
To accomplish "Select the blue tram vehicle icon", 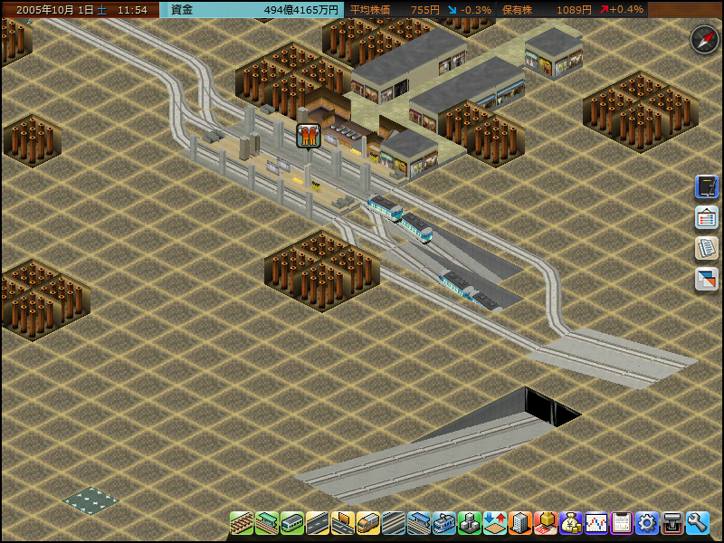I will point(444,523).
